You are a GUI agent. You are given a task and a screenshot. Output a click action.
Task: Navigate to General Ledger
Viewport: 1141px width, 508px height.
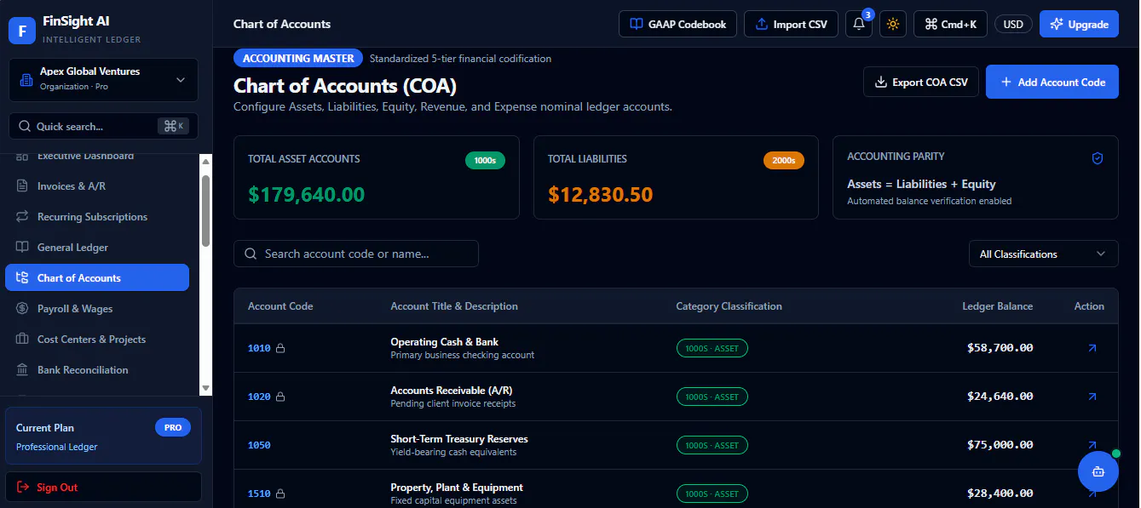click(x=97, y=247)
